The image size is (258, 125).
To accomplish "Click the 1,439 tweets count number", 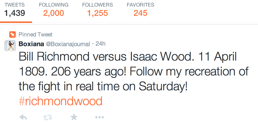I will (x=15, y=13).
